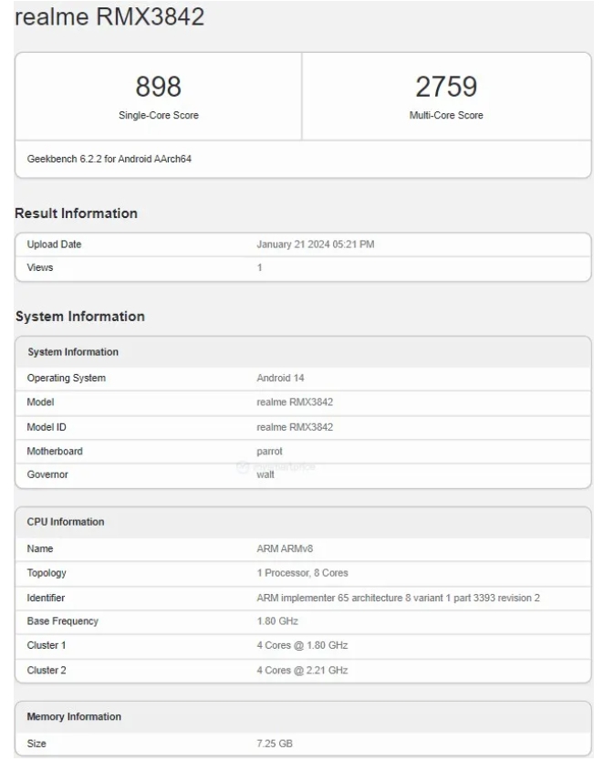Image resolution: width=614 pixels, height=771 pixels.
Task: Select the ARM implementer identifier text
Action: click(x=399, y=598)
